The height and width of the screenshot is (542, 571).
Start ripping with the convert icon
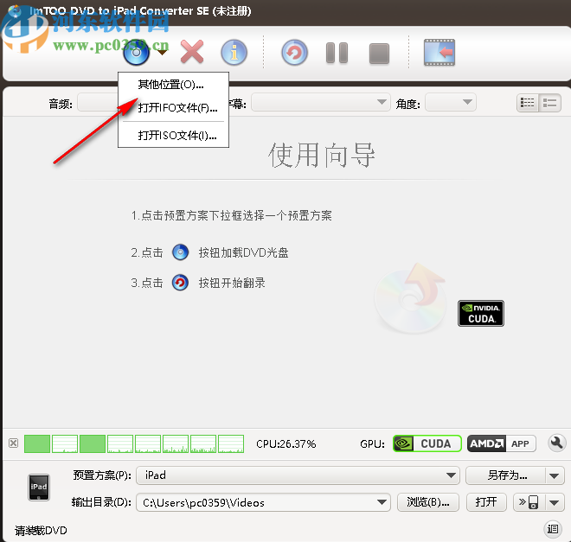click(x=295, y=53)
